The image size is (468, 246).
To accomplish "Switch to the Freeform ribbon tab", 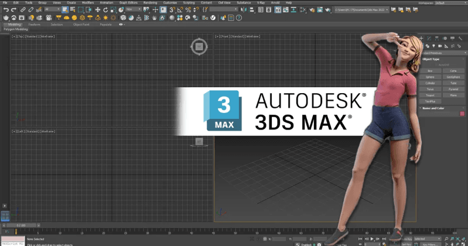I will click(x=35, y=25).
